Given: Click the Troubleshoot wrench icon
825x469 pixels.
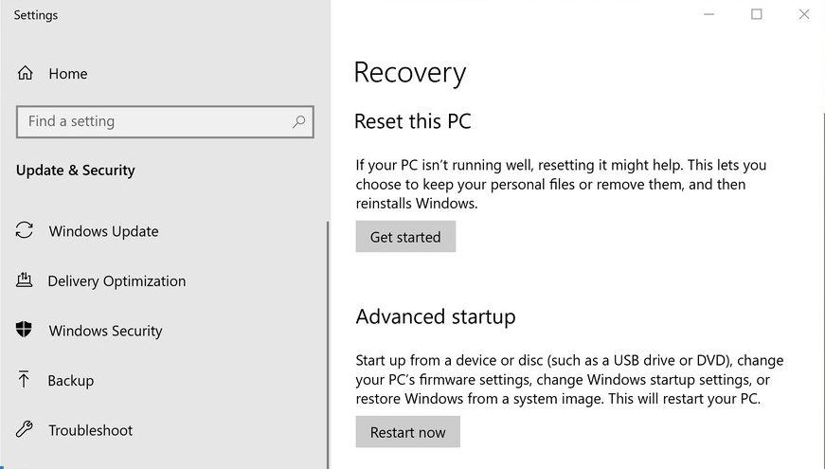Looking at the screenshot, I should tap(26, 430).
